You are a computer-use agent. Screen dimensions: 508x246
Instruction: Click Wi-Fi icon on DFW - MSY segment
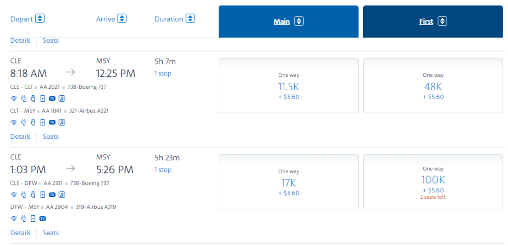click(14, 218)
